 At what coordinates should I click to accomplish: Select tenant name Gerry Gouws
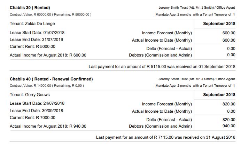(30, 95)
